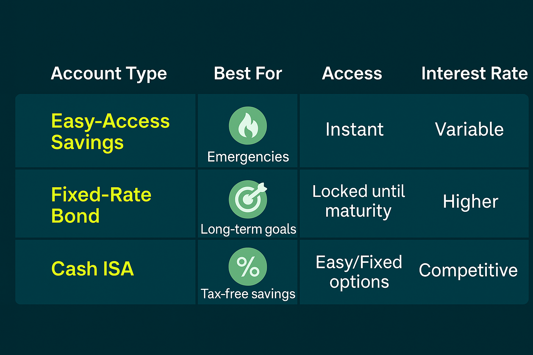Click the word Bond in yellow
The width and height of the screenshot is (533, 355).
click(75, 216)
